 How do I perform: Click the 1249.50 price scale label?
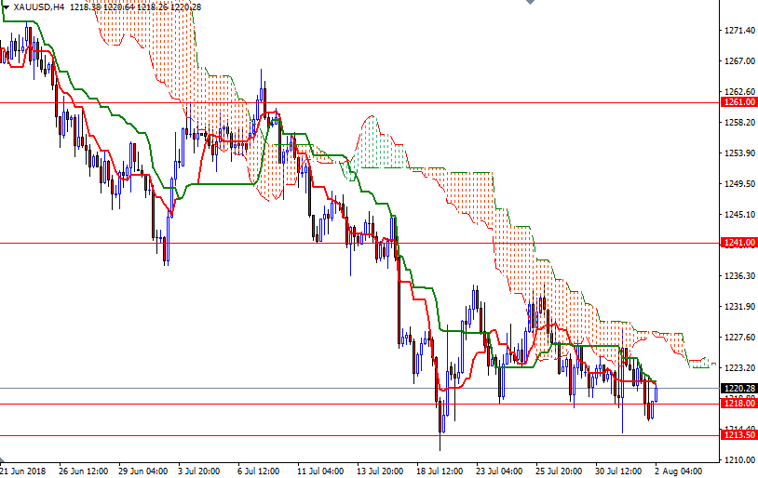click(x=738, y=183)
